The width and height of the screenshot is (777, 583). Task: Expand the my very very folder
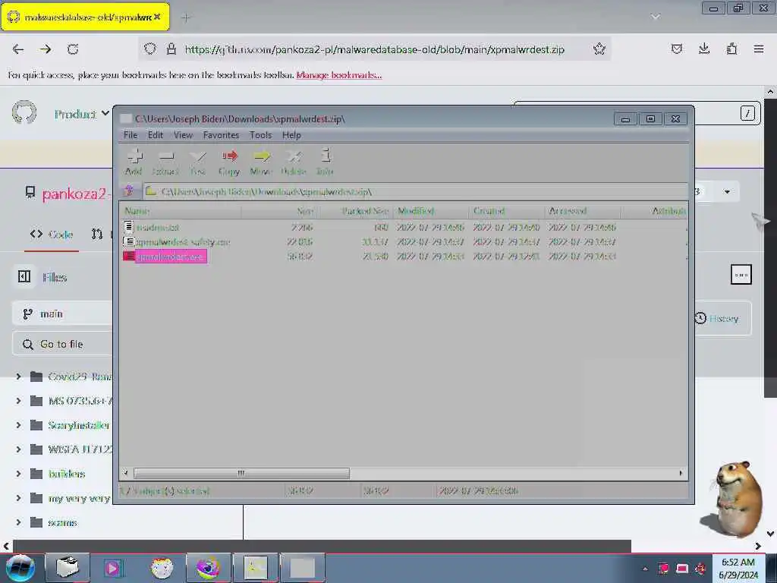19,498
